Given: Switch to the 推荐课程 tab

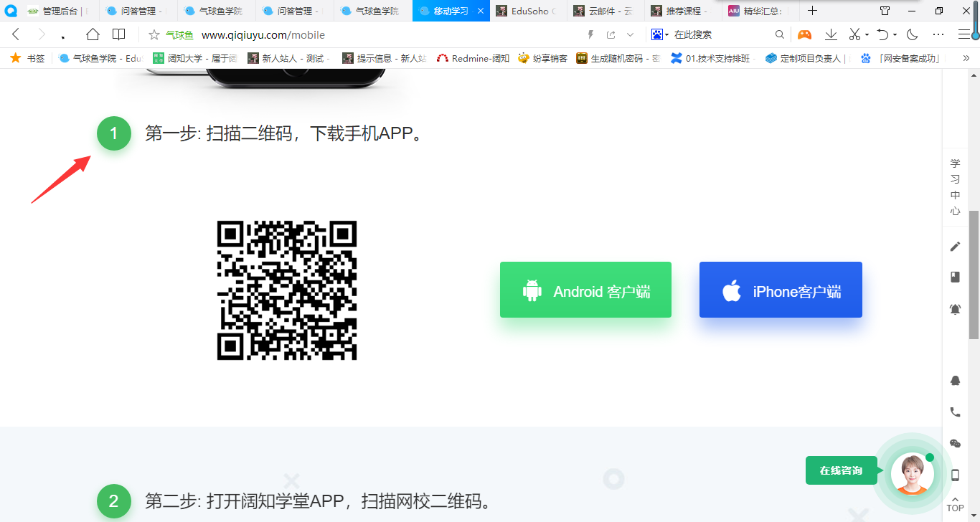Looking at the screenshot, I should 684,11.
